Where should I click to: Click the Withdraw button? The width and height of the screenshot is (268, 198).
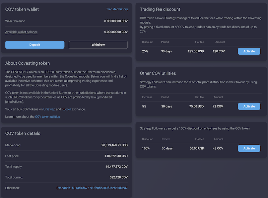98,45
